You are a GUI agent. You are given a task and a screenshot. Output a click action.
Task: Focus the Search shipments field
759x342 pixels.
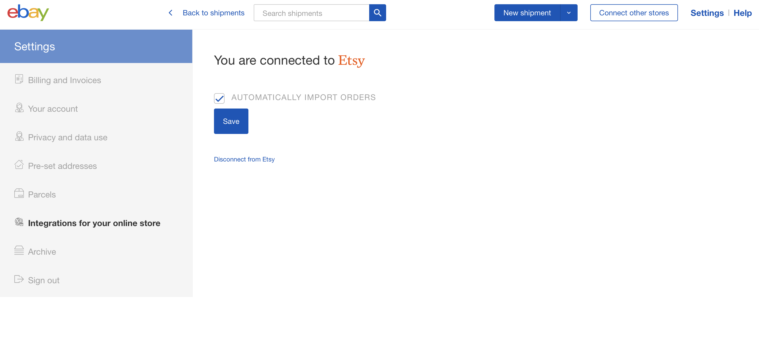[311, 13]
